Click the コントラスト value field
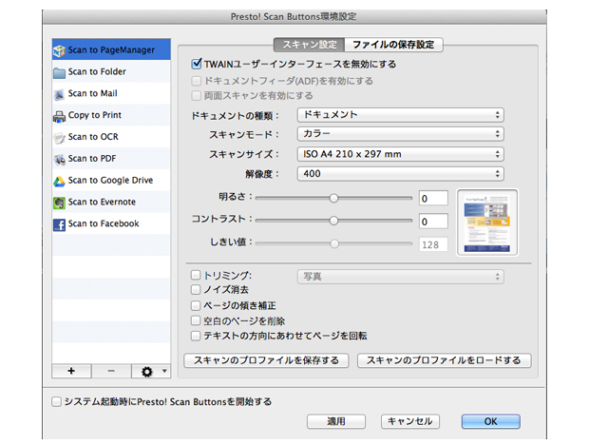Screen dimensions: 589x445 tap(433, 221)
